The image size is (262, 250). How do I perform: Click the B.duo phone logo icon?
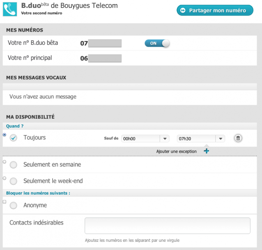pyautogui.click(x=10, y=9)
